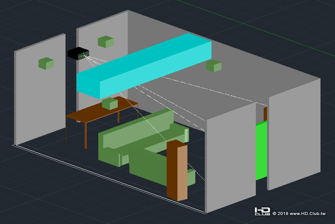Select the green cube on the side wall at the cyan beam's end
Image resolution: width=335 pixels, height=224 pixels.
click(214, 66)
